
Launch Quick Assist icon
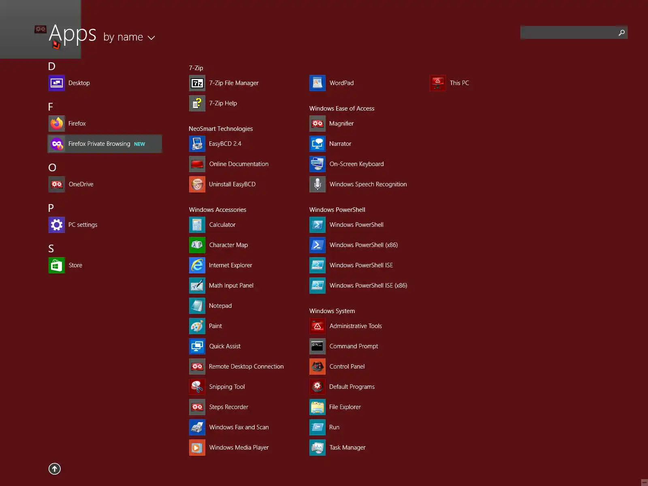coord(197,346)
